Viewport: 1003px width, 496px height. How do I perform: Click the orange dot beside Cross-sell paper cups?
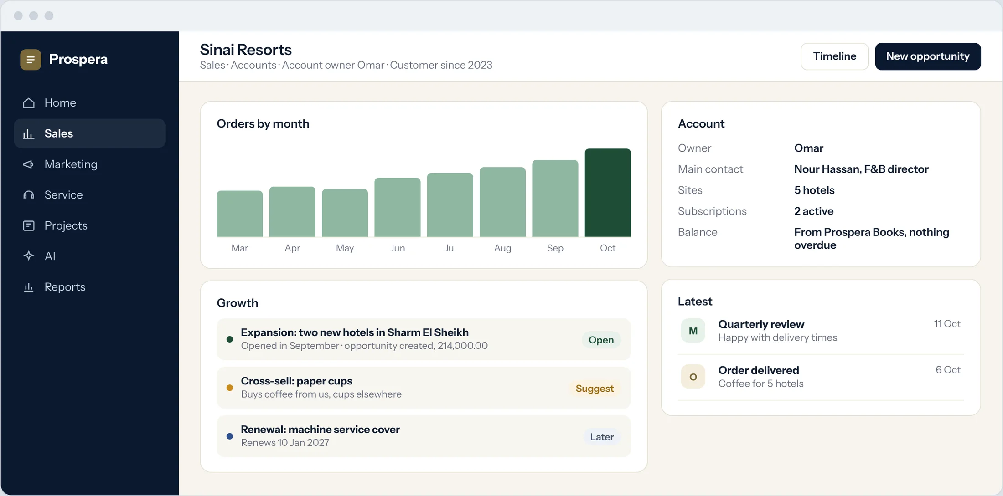pyautogui.click(x=230, y=388)
